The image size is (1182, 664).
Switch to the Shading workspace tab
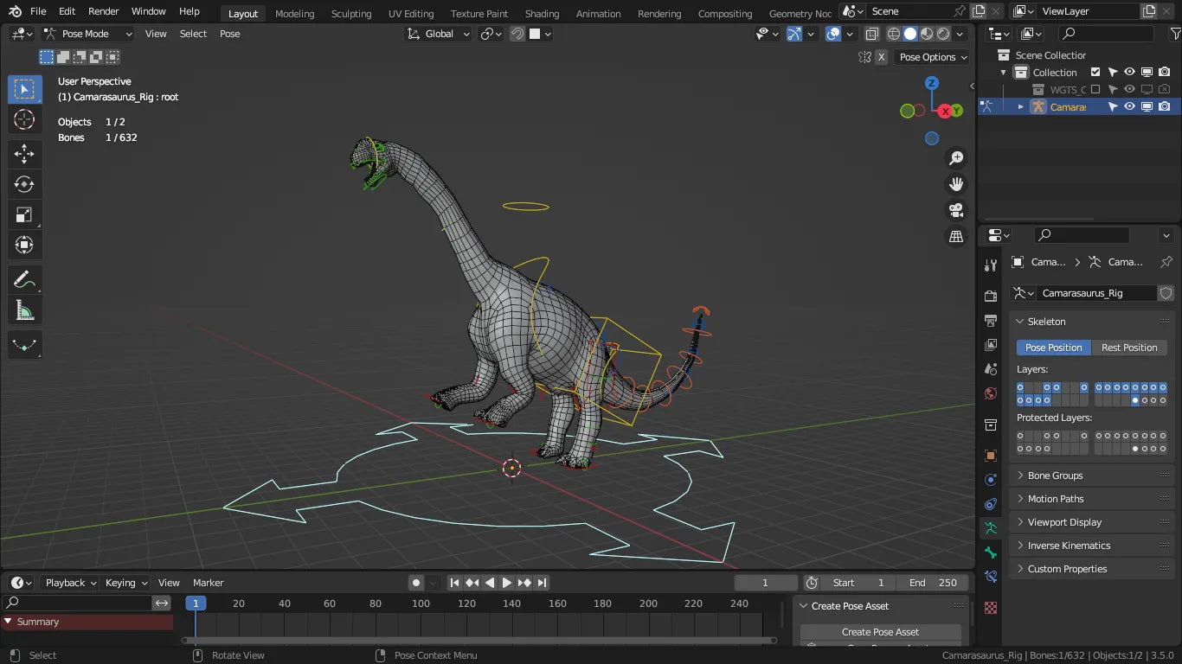tap(542, 13)
